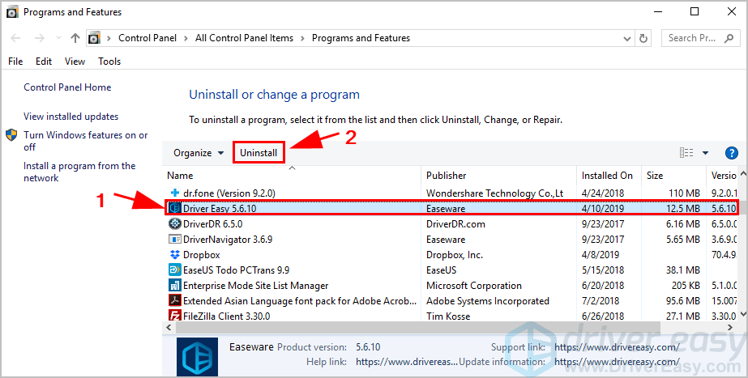Click the DriverNavigator 3.6.9 icon

(x=175, y=239)
